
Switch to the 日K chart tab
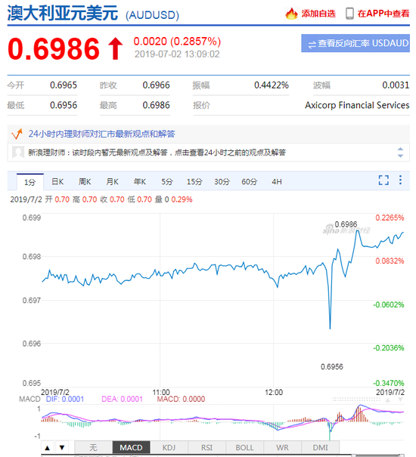(57, 182)
